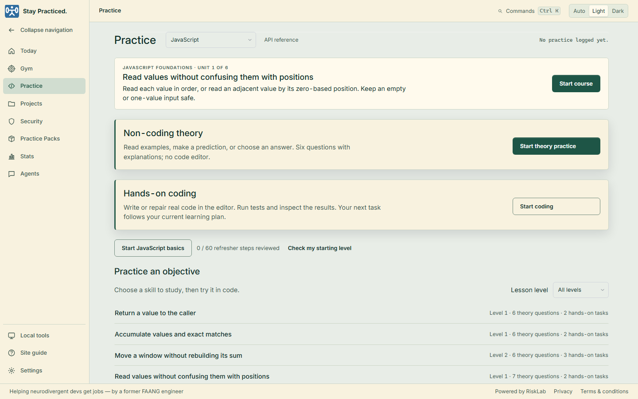Click the Ctrl K shortcut badge
Viewport: 638px width, 399px height.
click(549, 11)
